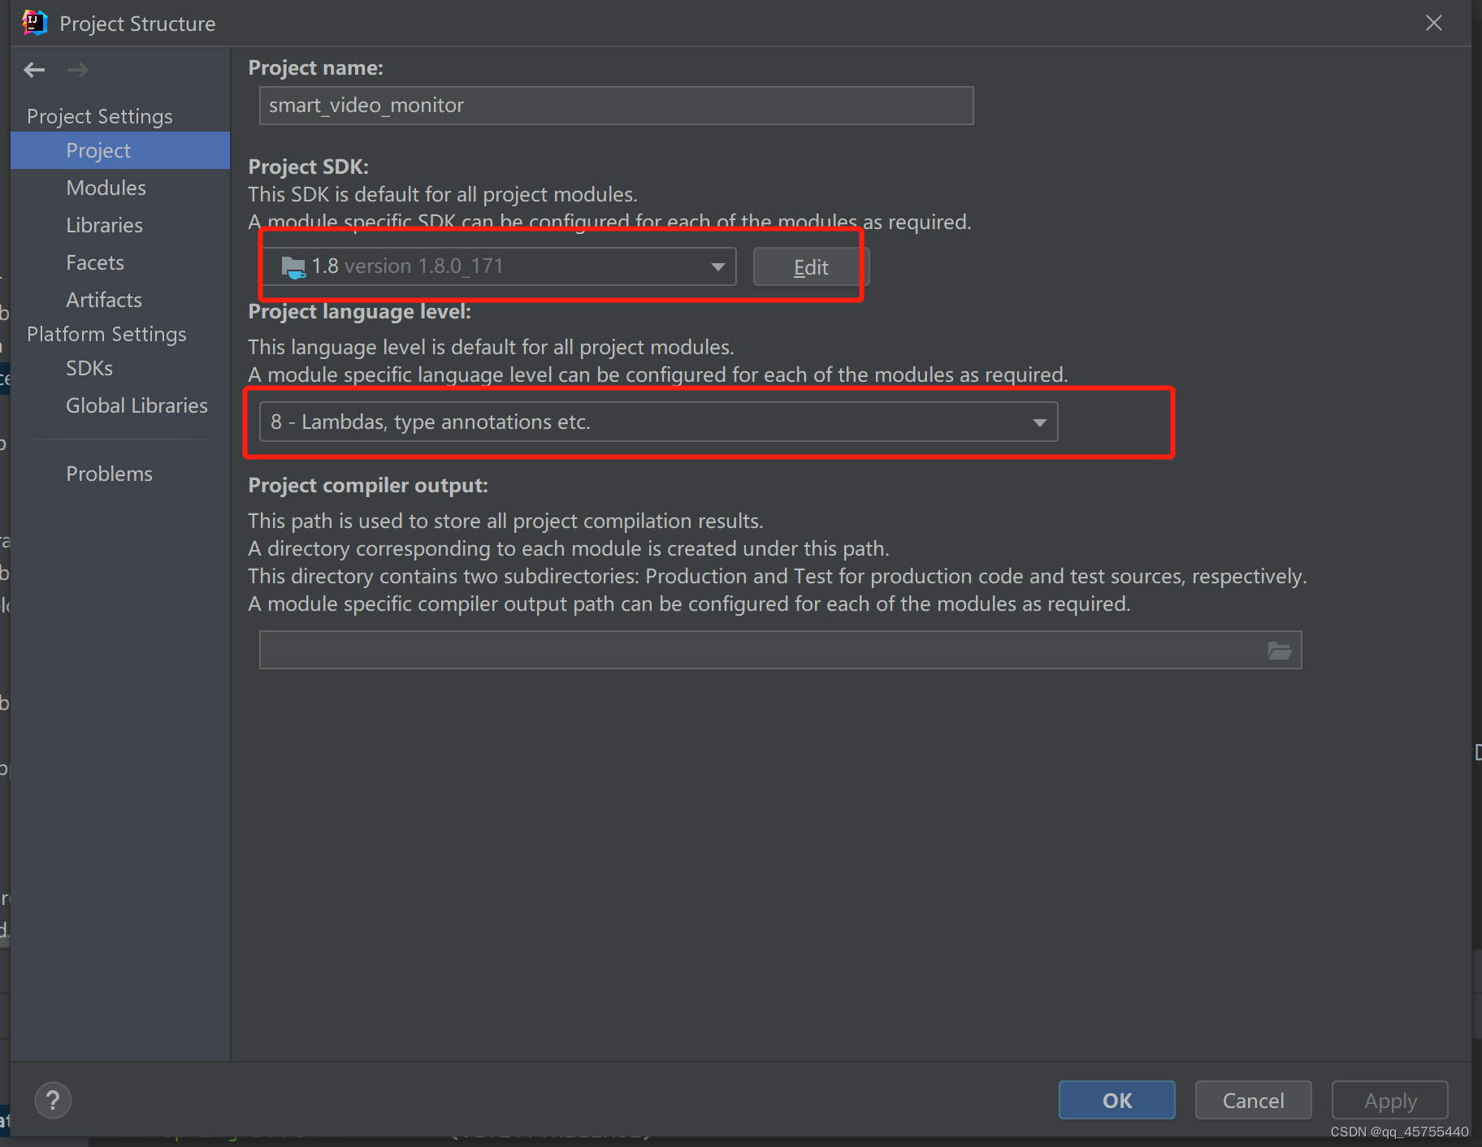Open Global Libraries settings
The image size is (1482, 1147).
tap(136, 405)
